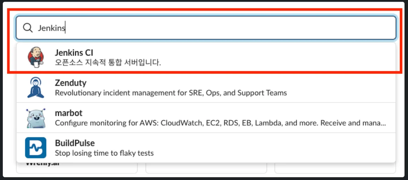Click the middle app card behind the dropdown
Viewport: 408px width, 180px height.
[206, 168]
